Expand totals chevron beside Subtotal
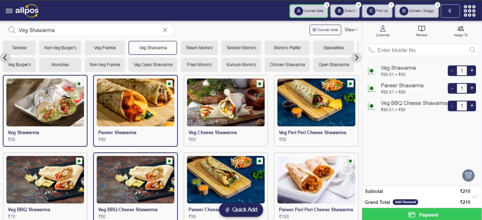 (x=474, y=197)
